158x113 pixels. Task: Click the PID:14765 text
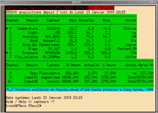tap(106, 8)
